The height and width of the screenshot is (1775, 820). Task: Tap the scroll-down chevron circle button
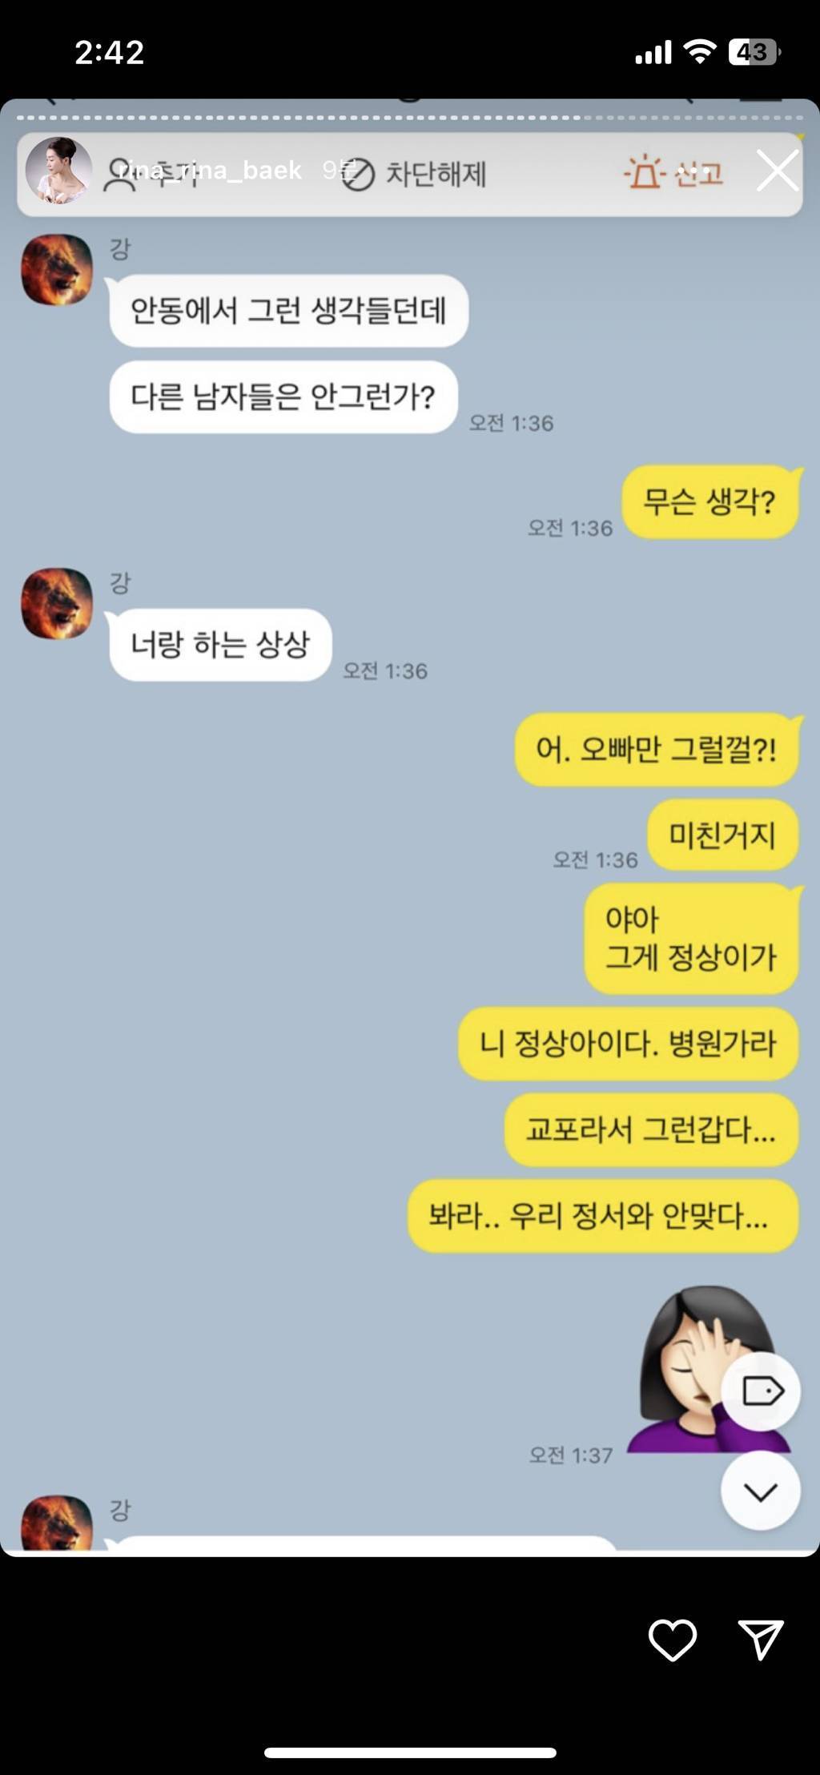(x=760, y=1491)
